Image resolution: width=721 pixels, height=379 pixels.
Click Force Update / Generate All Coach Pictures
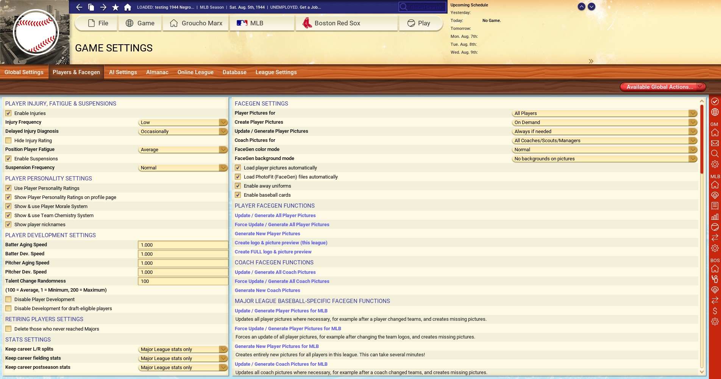pos(282,281)
